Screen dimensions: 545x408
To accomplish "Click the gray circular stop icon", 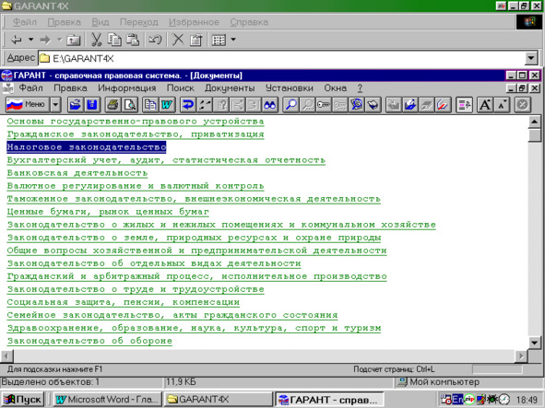I will pyautogui.click(x=523, y=104).
